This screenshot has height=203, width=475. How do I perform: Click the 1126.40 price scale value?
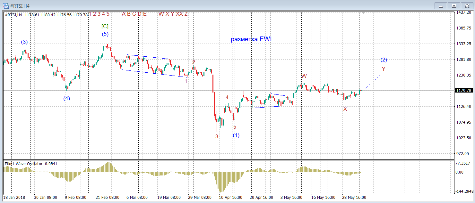click(464, 106)
